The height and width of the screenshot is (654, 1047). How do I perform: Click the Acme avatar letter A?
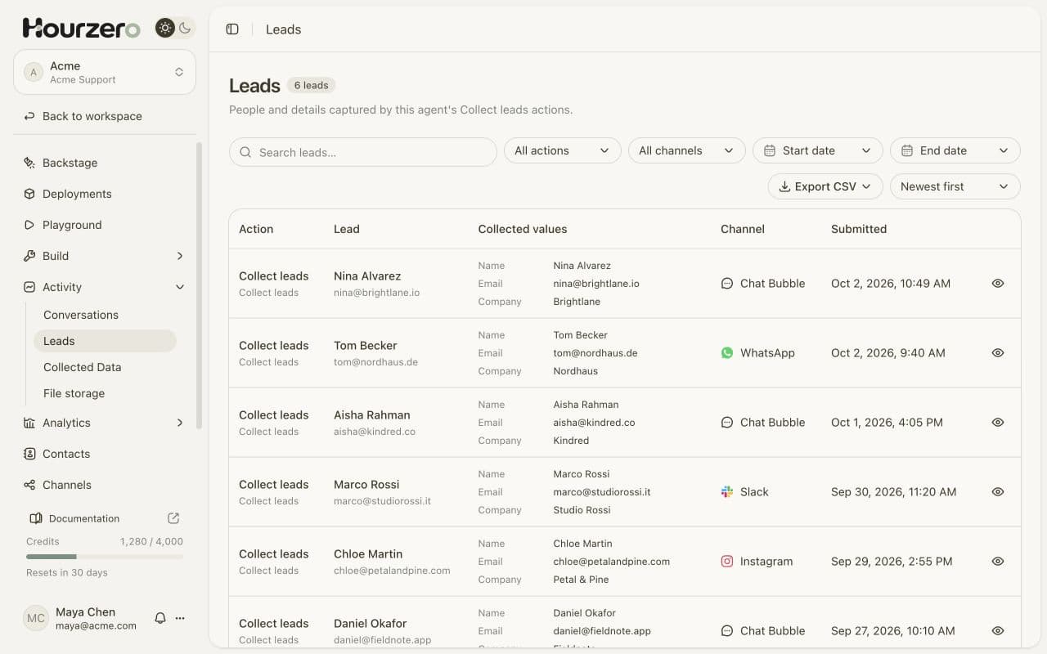click(34, 72)
